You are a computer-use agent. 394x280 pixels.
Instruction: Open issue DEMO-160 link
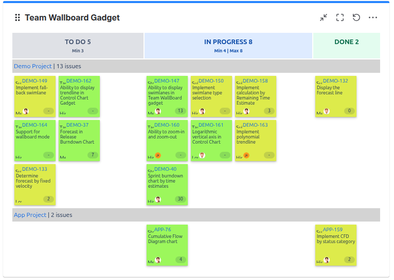[167, 125]
